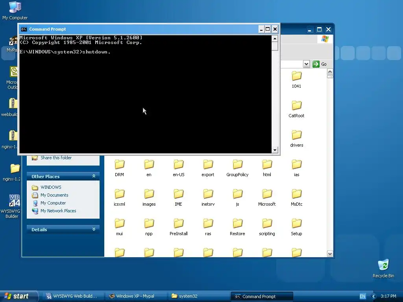Open the en-US folder
Viewport: 403px width, 302px height.
[x=178, y=168]
